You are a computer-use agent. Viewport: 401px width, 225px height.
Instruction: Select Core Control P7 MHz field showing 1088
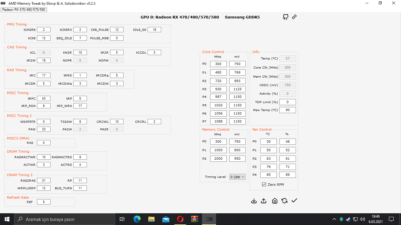(x=218, y=121)
